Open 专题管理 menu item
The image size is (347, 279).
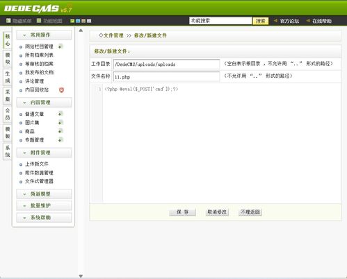[34, 140]
